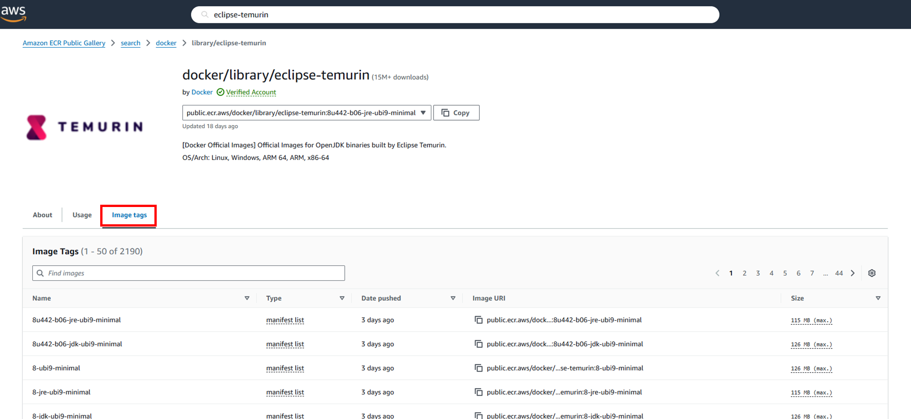
Task: Go to page 5 of image tags
Action: coord(785,273)
